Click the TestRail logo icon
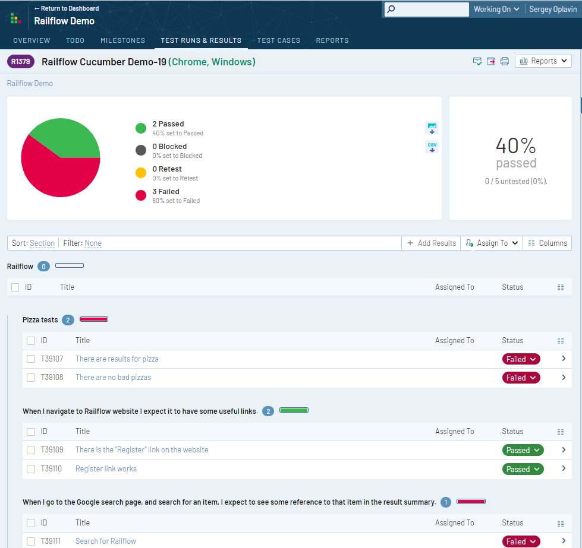Screen dimensions: 582x548 (x=16, y=18)
